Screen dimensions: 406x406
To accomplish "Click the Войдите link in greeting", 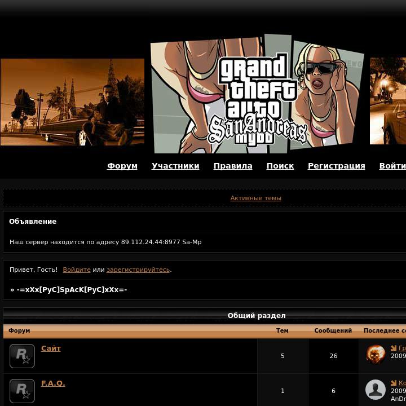I will pos(77,270).
